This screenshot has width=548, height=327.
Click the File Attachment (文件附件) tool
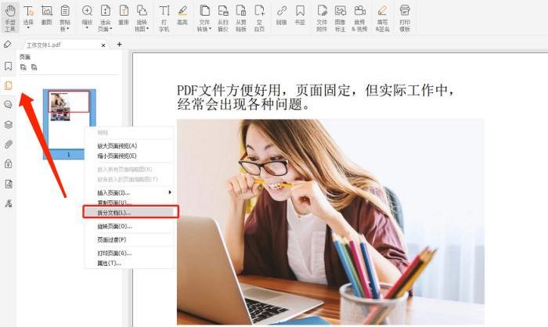point(322,18)
